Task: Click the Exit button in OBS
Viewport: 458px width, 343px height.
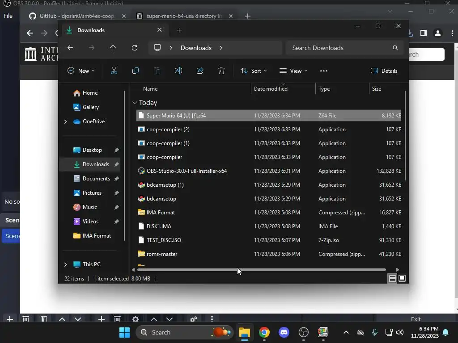Action: click(x=416, y=319)
